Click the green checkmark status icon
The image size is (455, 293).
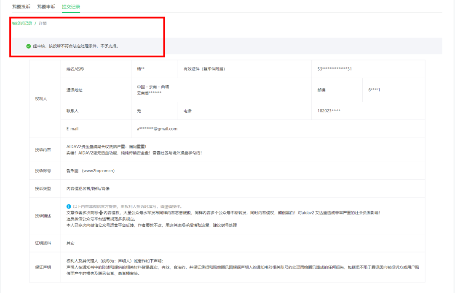pos(28,46)
